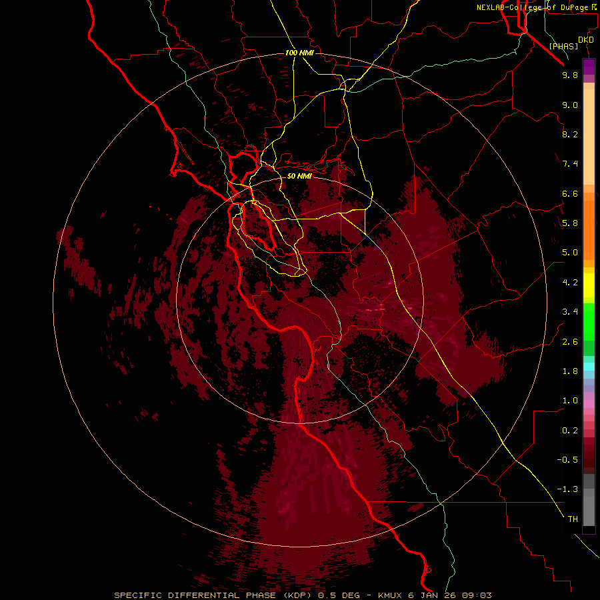This screenshot has width=600, height=600.
Task: Pick the bright orange segment of the colorbar
Action: click(x=589, y=230)
